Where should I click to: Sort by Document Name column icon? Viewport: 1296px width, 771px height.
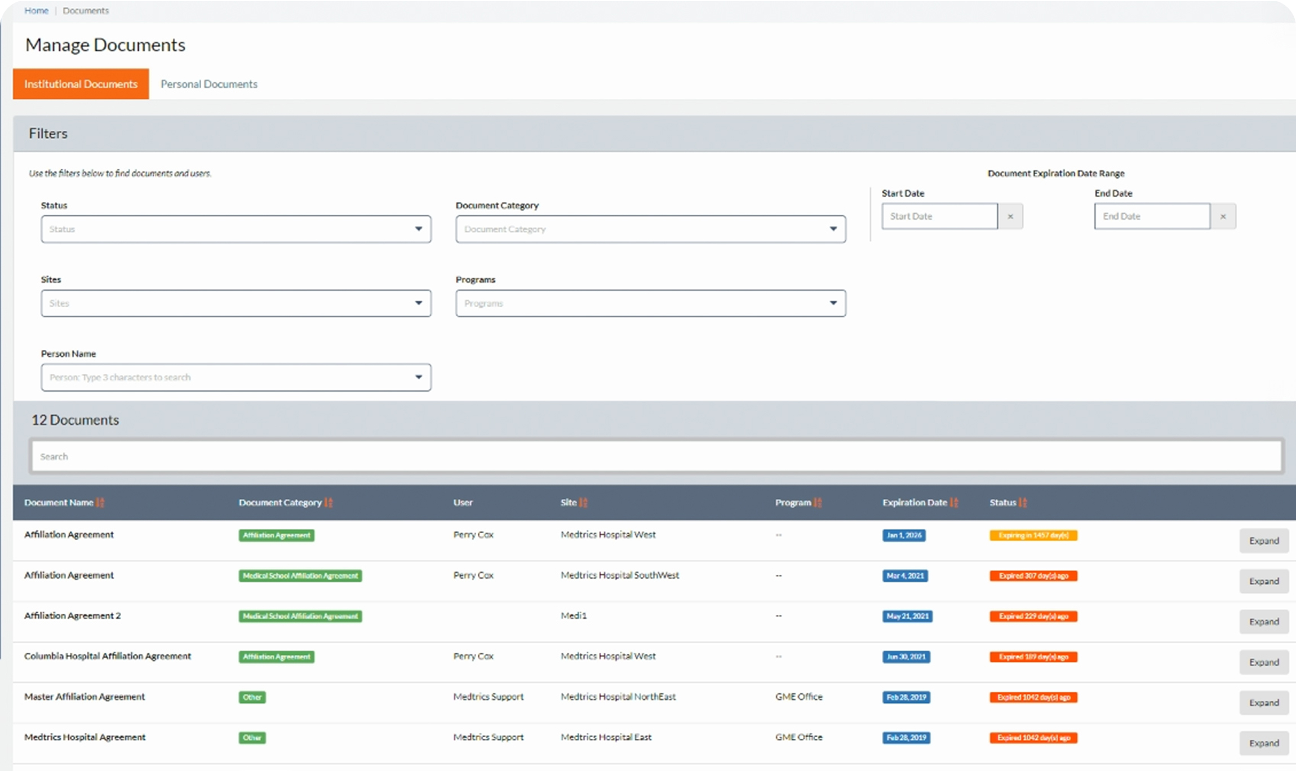coord(100,503)
